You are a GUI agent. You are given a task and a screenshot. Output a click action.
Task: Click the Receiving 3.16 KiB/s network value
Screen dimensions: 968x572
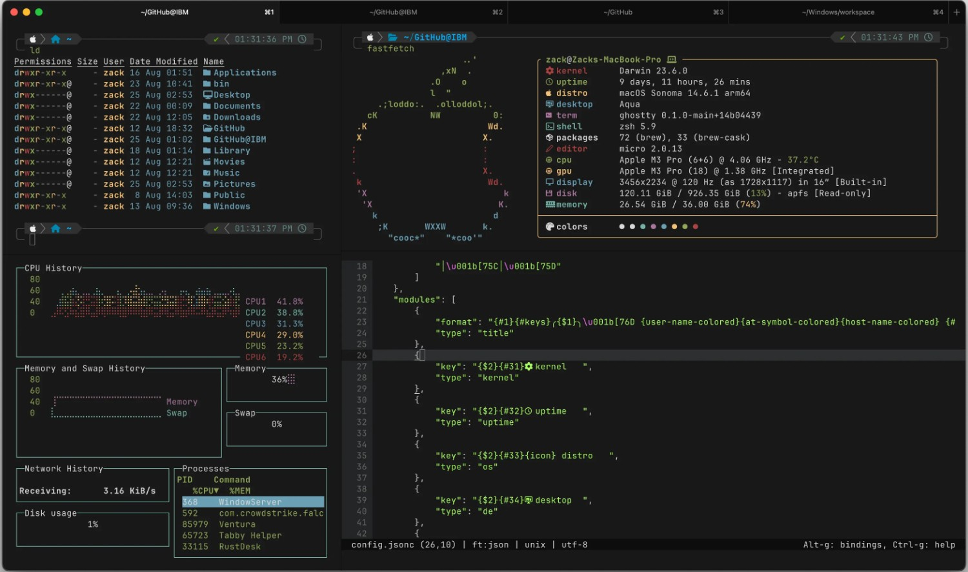129,491
